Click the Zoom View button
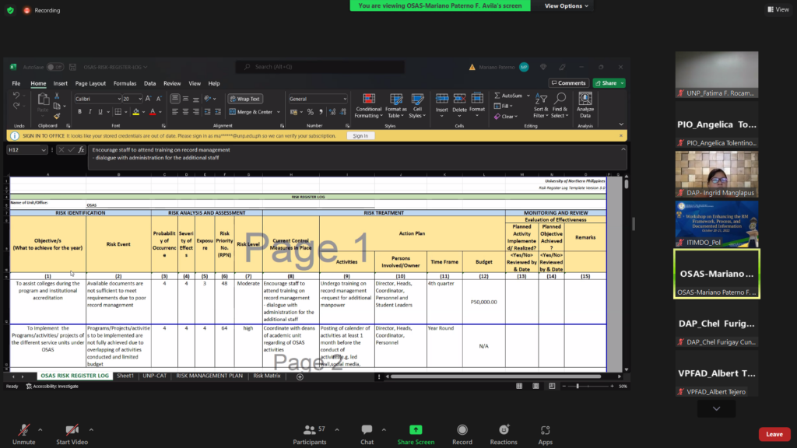The image size is (797, 448). 778,9
